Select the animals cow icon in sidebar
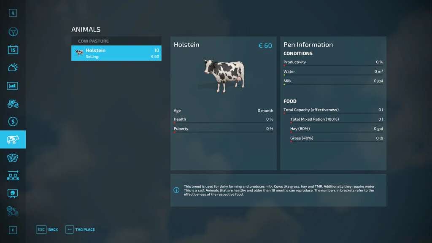The height and width of the screenshot is (243, 432). [x=13, y=139]
